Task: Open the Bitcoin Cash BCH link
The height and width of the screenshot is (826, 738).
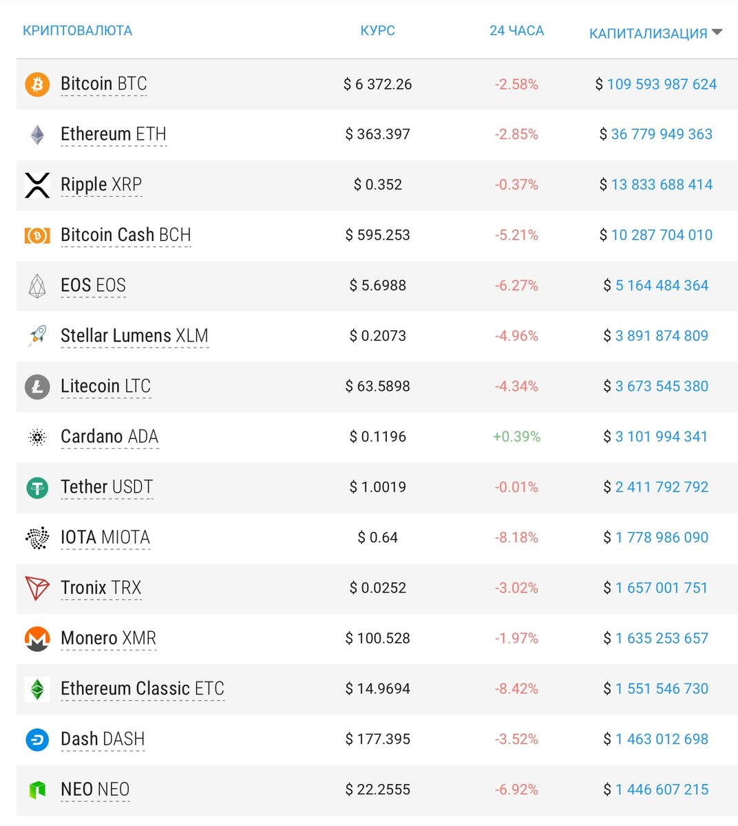Action: [125, 235]
